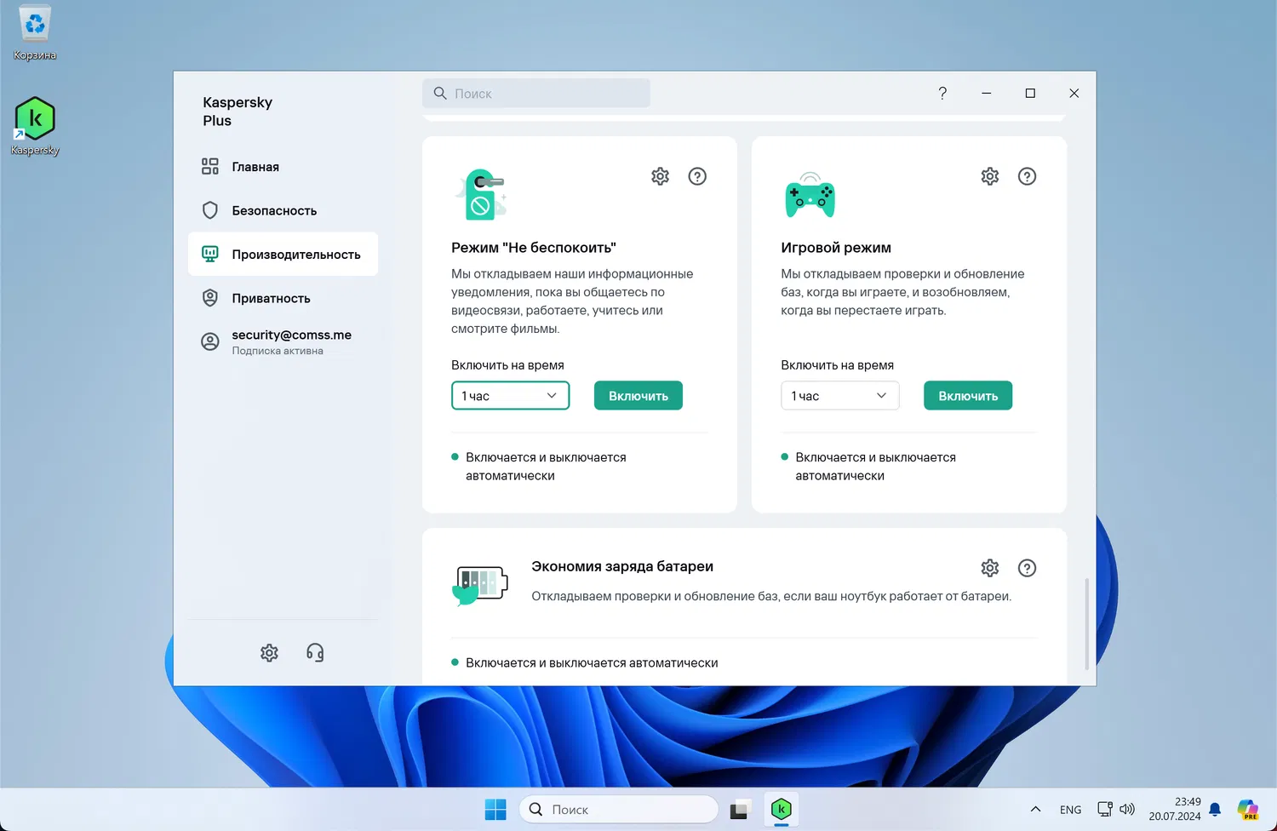Go to Безопасность section
This screenshot has height=831, width=1277.
click(x=283, y=210)
